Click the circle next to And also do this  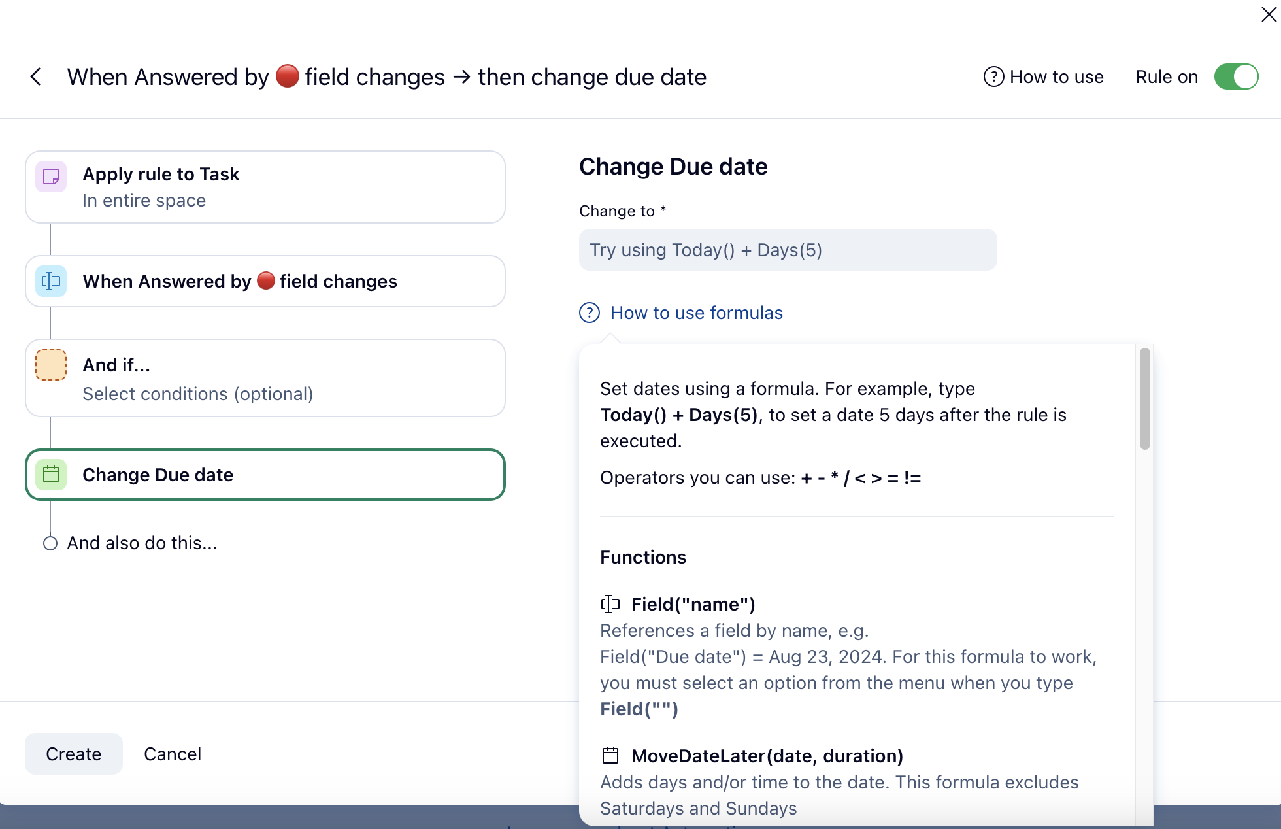50,543
